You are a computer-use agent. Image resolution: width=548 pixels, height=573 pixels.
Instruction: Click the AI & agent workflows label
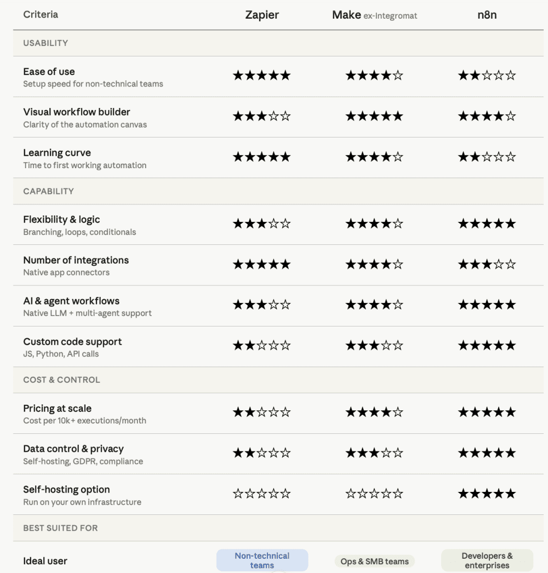(x=71, y=301)
